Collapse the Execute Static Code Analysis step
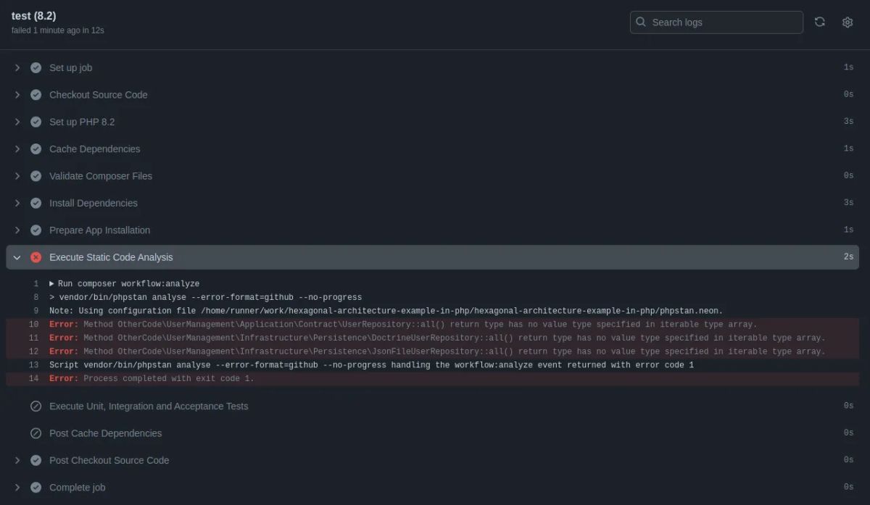The height and width of the screenshot is (505, 870). click(x=17, y=257)
